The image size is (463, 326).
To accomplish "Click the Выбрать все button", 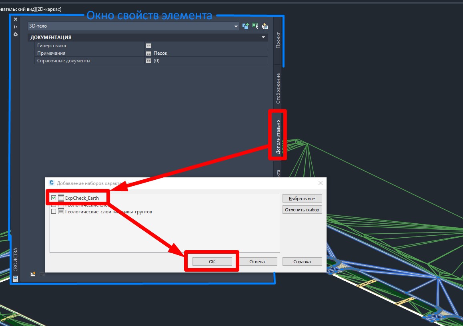I will coord(302,199).
